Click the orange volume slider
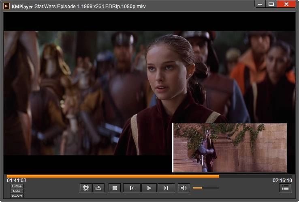The image size is (299, 202). (206, 188)
